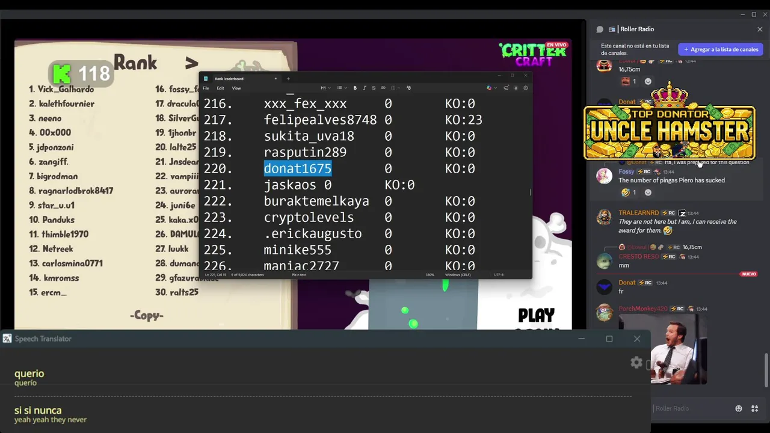Maximize the Speech Translator window
This screenshot has width=770, height=433.
click(609, 339)
